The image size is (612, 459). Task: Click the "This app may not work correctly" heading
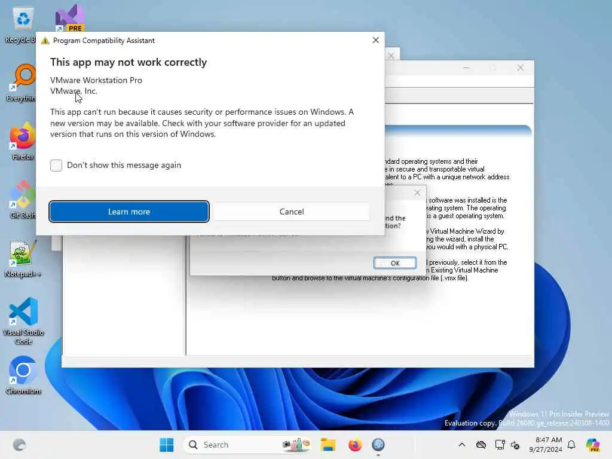pos(128,62)
